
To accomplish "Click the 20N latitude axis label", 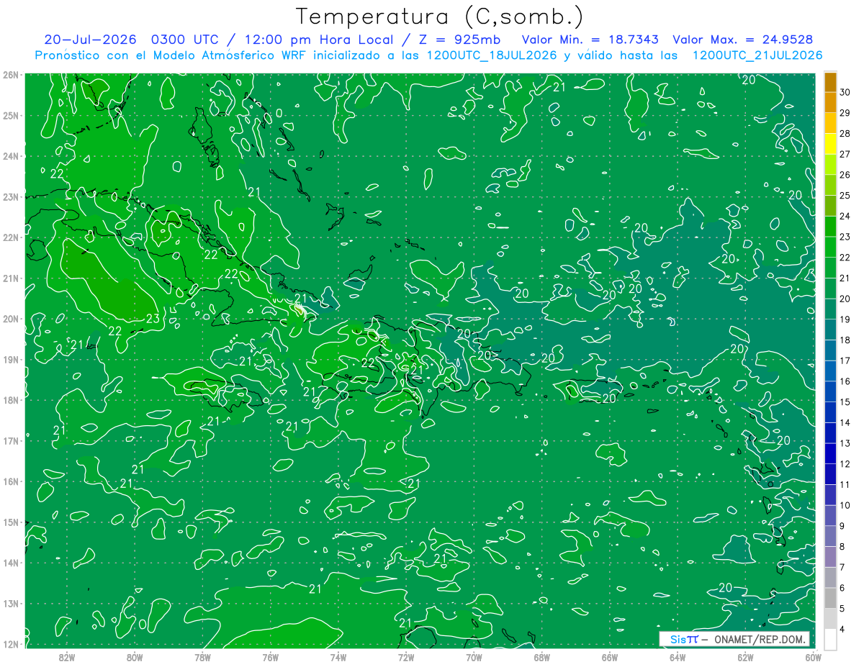I will (10, 319).
